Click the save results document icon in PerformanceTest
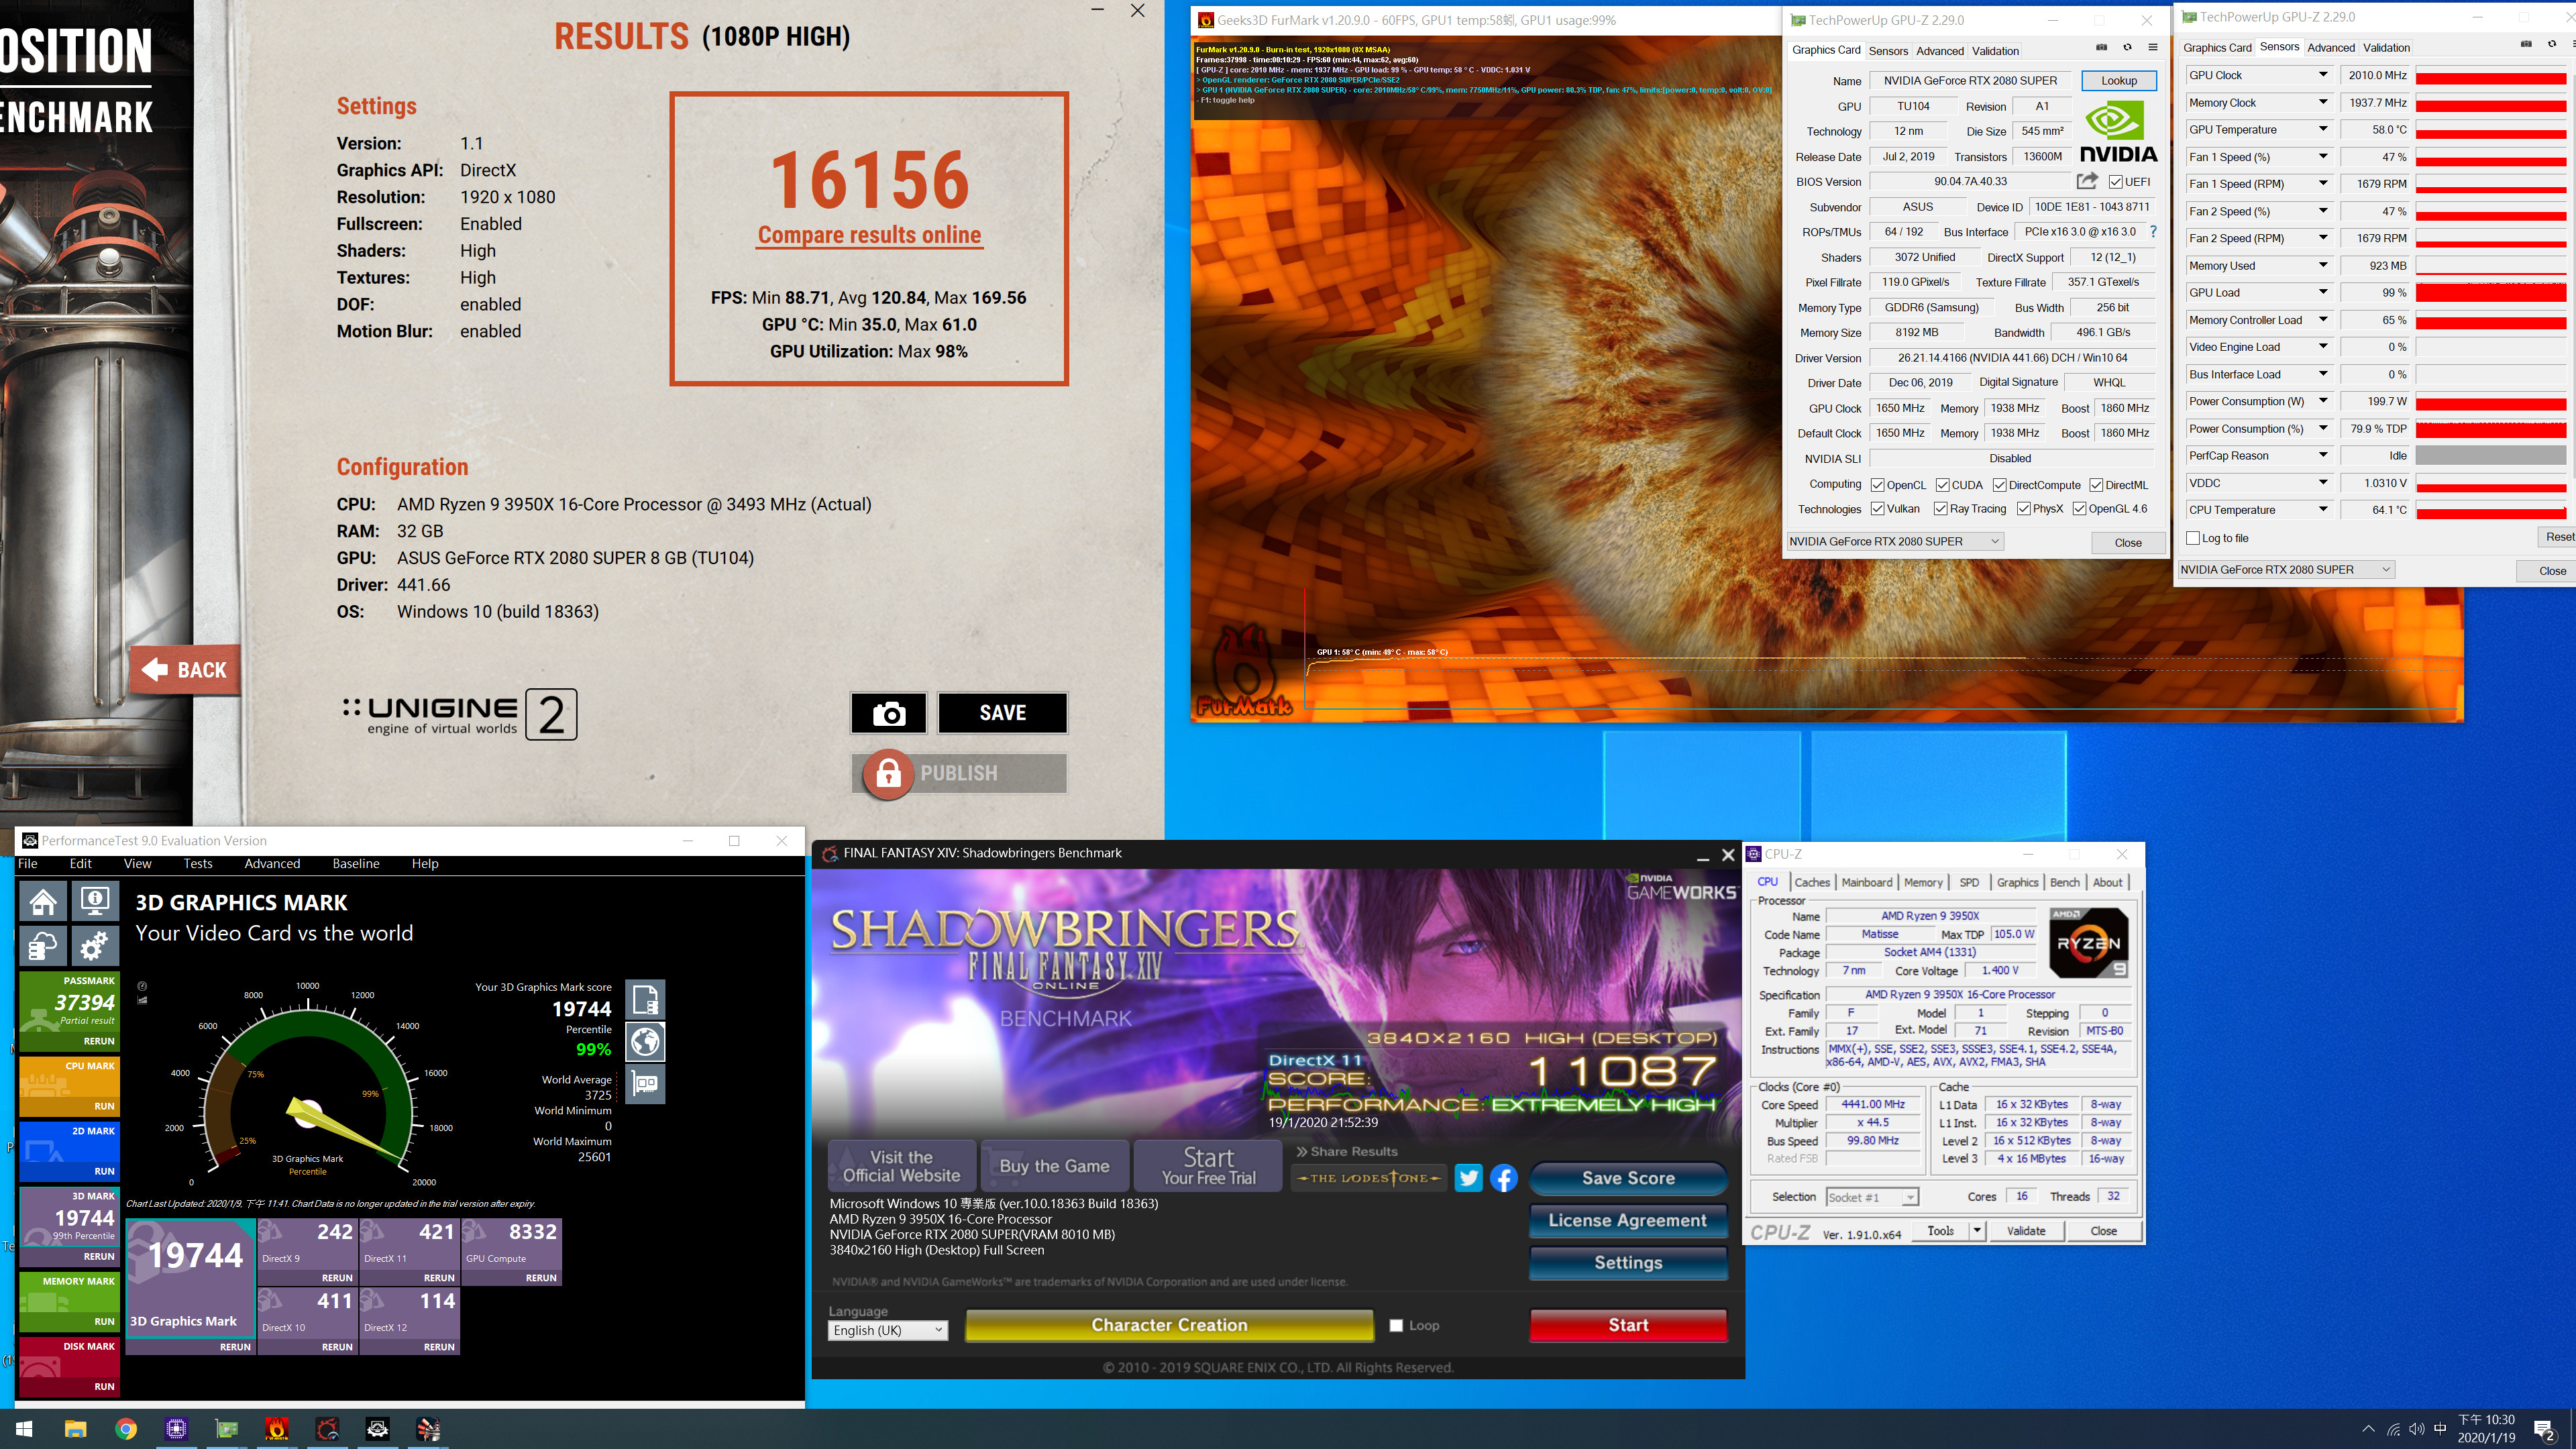 pos(645,999)
